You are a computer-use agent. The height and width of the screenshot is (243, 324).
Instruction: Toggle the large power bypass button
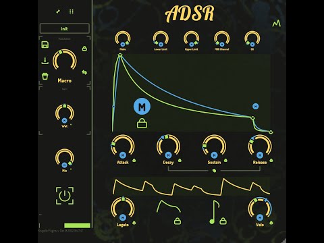pyautogui.click(x=65, y=196)
